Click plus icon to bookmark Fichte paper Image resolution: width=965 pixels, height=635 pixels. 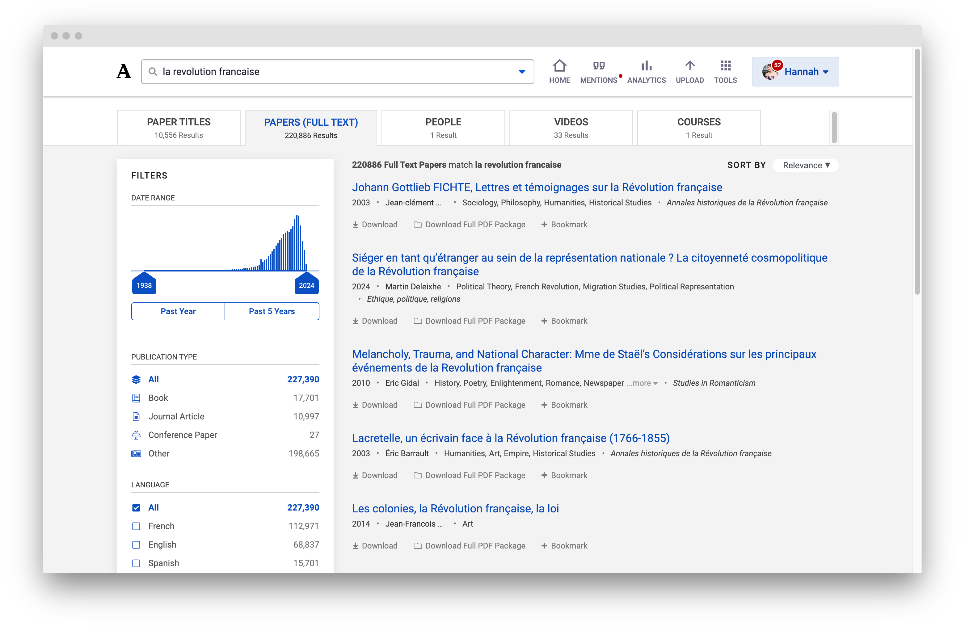[x=544, y=224]
